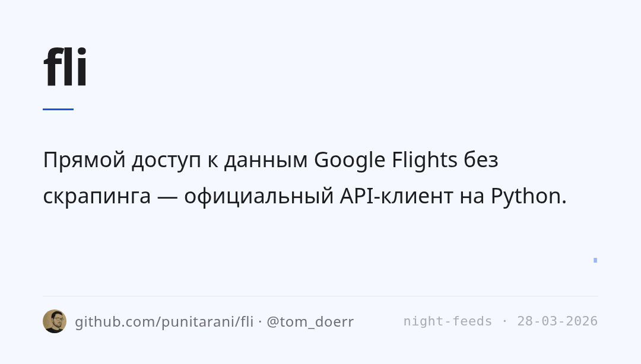Click the small blue square marker
641x364 pixels.
[x=595, y=260]
